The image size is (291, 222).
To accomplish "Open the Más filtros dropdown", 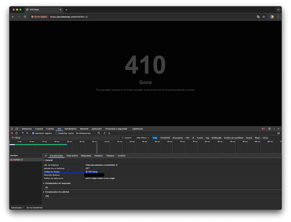I will tap(143, 138).
